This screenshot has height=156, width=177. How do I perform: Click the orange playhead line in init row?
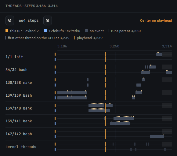[105, 57]
